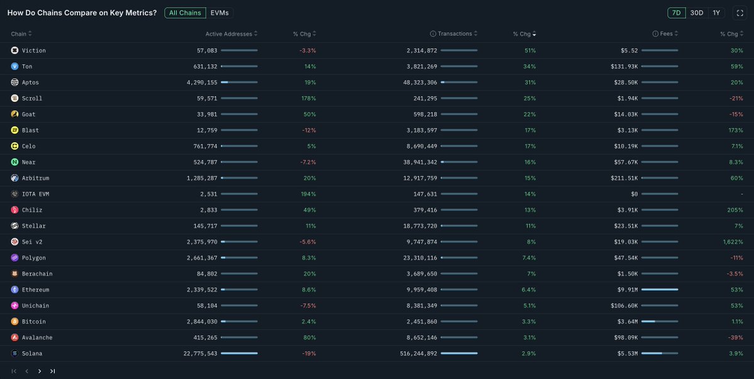Open the Avalanche chain name
The width and height of the screenshot is (754, 379).
pyautogui.click(x=37, y=338)
